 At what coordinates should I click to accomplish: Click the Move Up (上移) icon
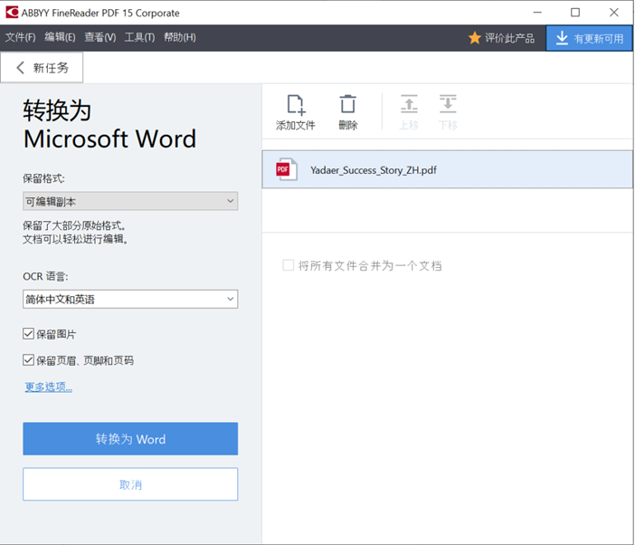pyautogui.click(x=409, y=104)
